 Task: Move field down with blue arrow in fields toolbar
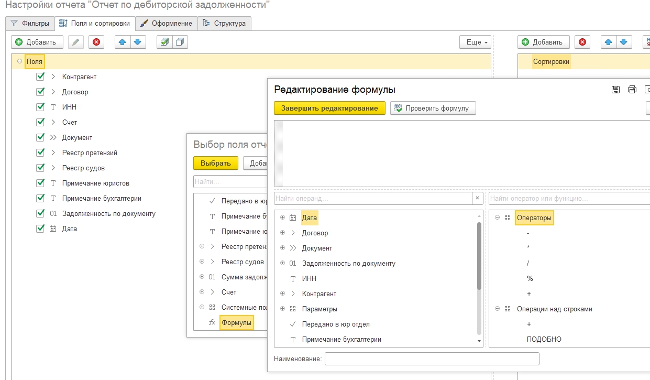pyautogui.click(x=137, y=42)
